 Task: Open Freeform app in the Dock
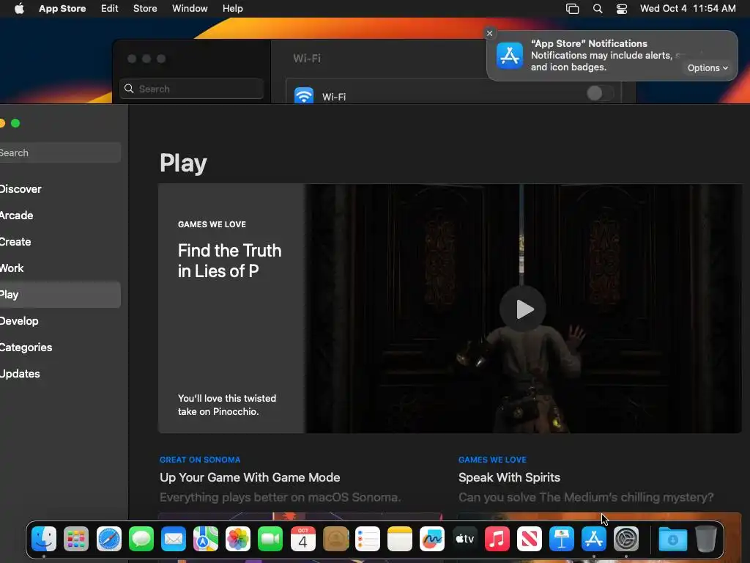click(x=432, y=539)
